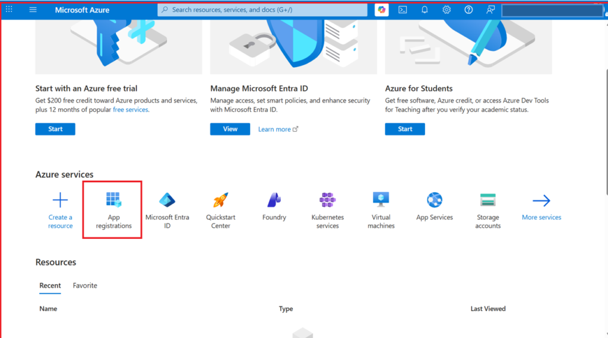Open the account menu in the top-right header

click(553, 11)
